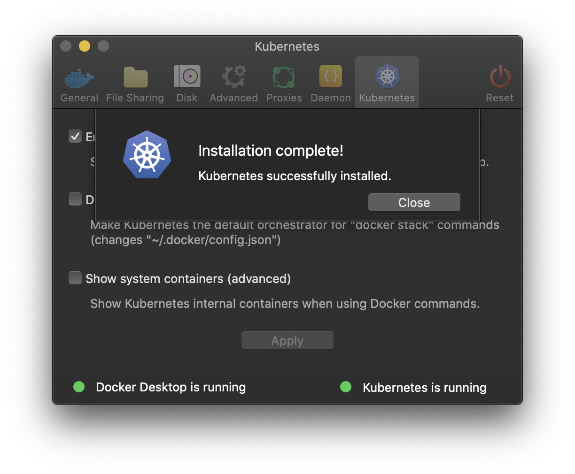Click the green Docker Desktop status dot
Viewport: 575px width, 474px height.
point(79,387)
